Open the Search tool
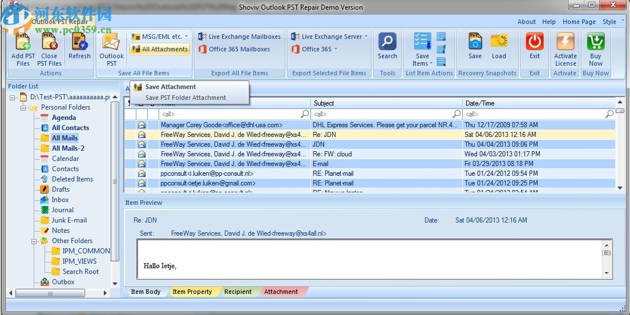630x315 pixels. [x=387, y=43]
